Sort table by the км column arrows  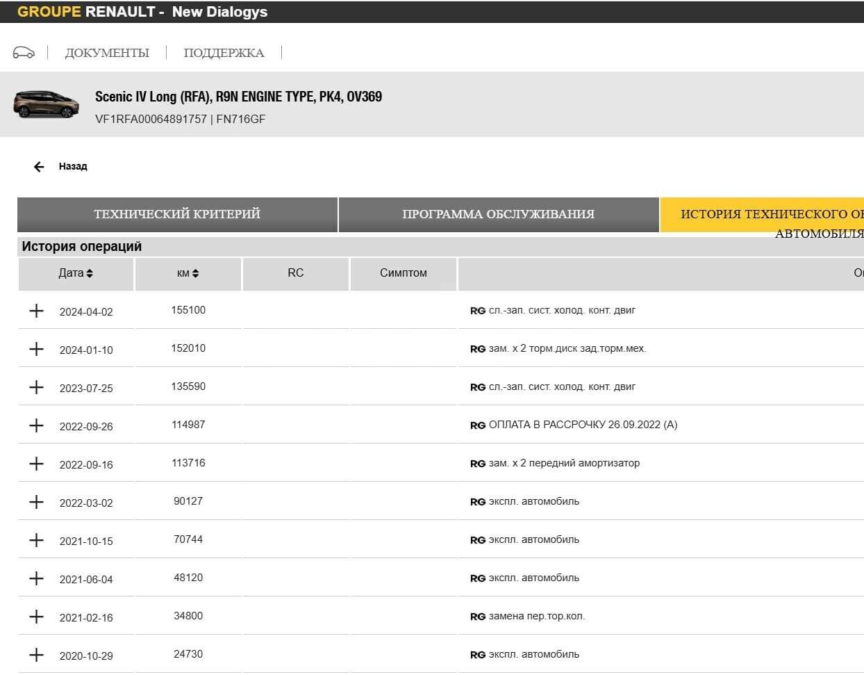tap(195, 273)
